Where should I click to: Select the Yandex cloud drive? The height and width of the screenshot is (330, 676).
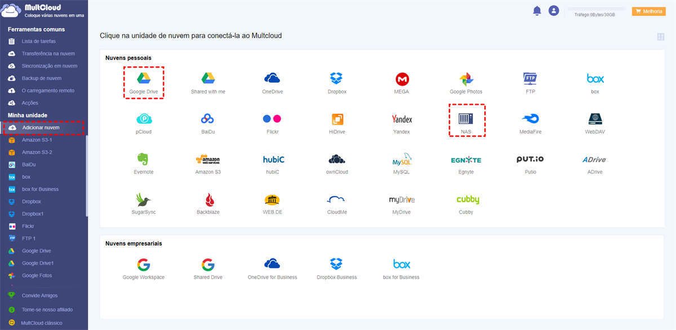(402, 119)
